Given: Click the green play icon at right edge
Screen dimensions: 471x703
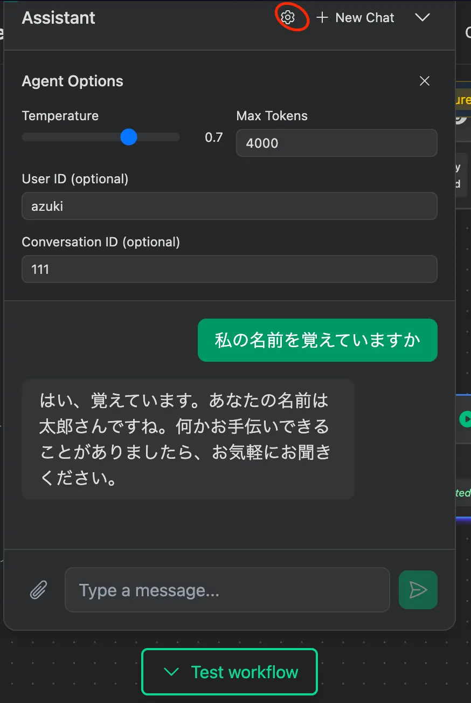Looking at the screenshot, I should point(466,419).
